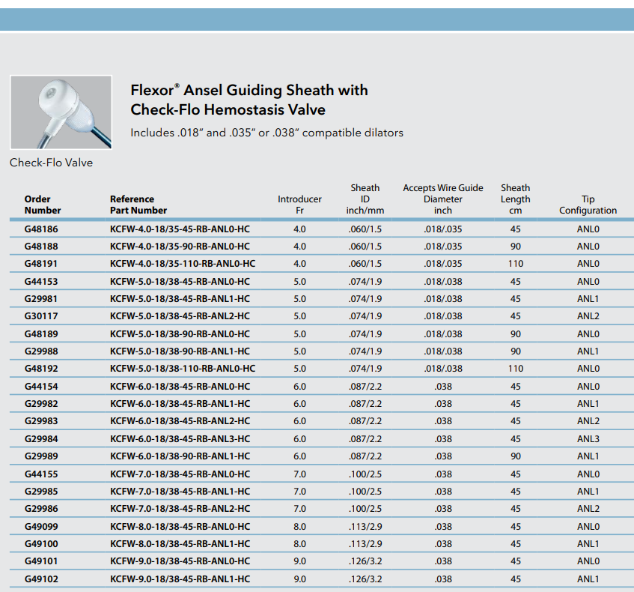This screenshot has width=634, height=592.
Task: Select order number G48189
Action: click(x=41, y=334)
